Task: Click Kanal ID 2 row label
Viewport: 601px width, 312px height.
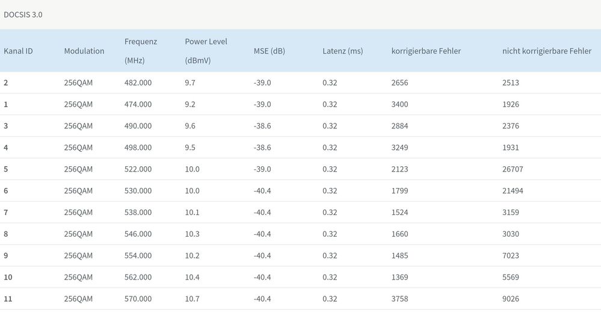Action: [x=6, y=83]
